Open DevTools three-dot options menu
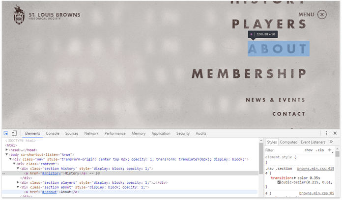The height and width of the screenshot is (200, 342). click(x=326, y=133)
